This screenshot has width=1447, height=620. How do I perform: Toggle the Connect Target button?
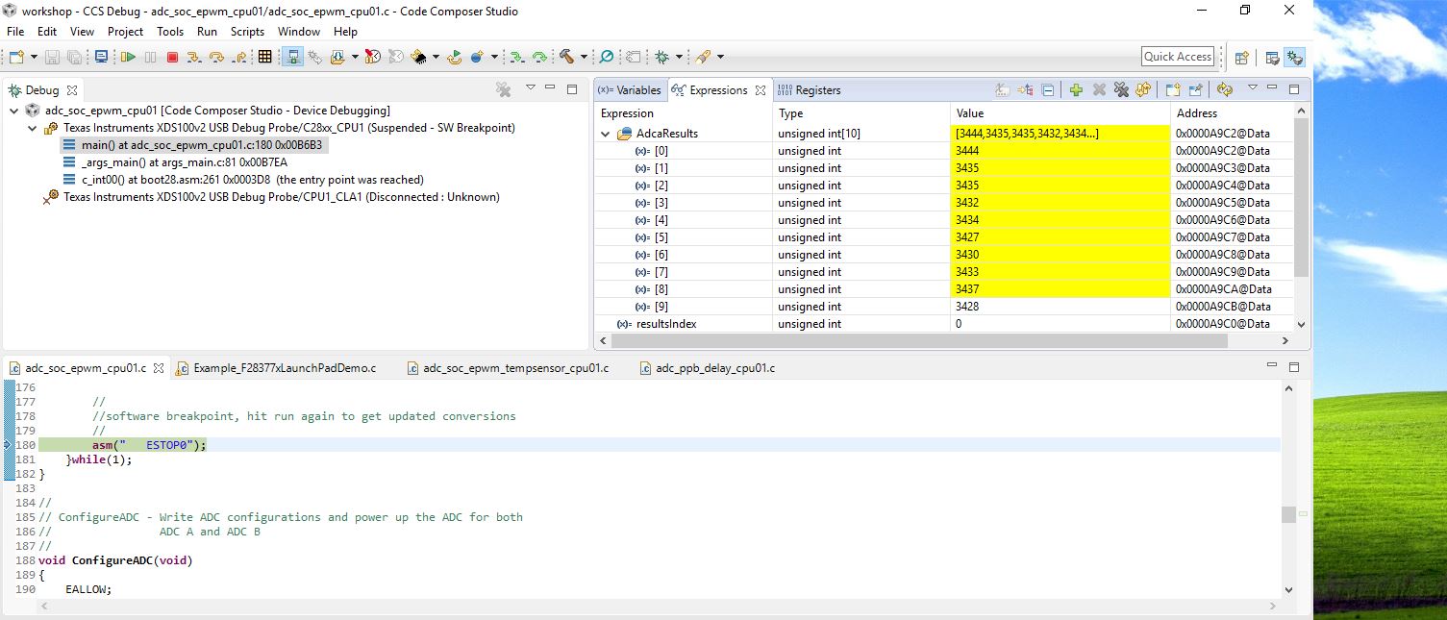[x=293, y=58]
